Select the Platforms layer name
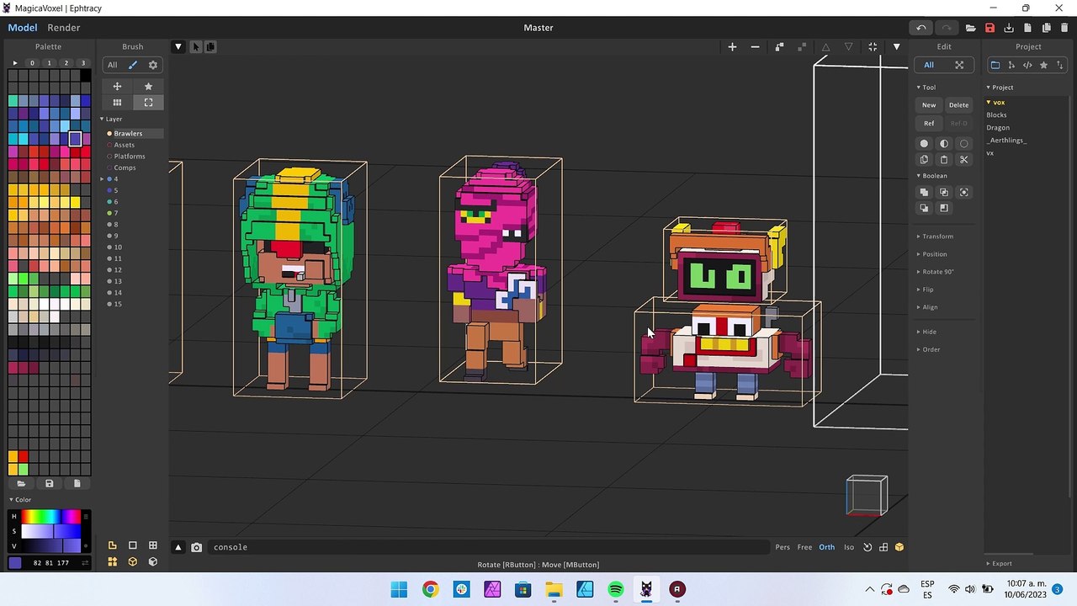Screen dimensions: 1077x606 pos(130,157)
